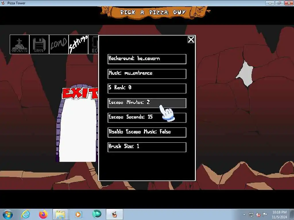294x220 pixels.
Task: Select the Settings toolbar button
Action: [x=78, y=44]
